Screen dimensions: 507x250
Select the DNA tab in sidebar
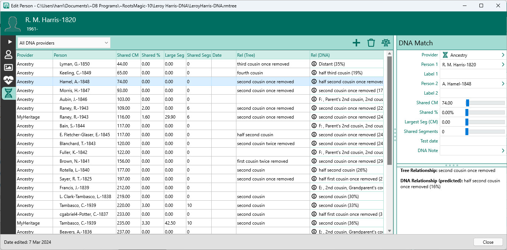point(8,93)
